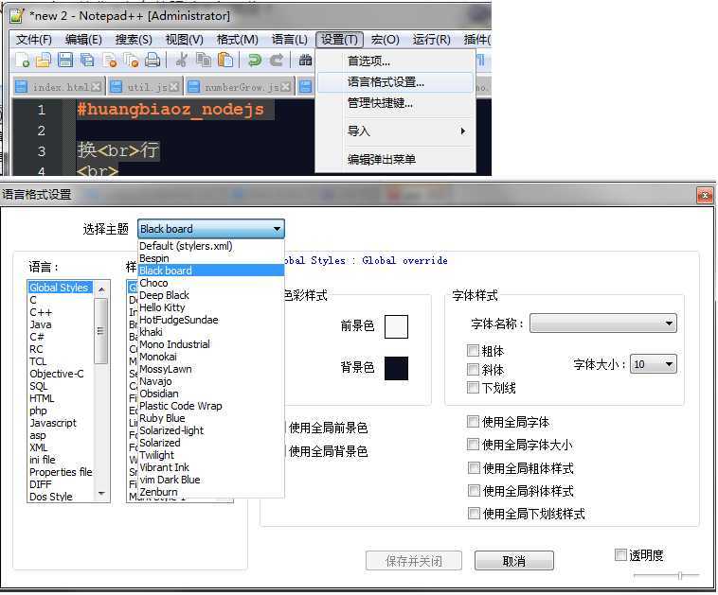
Task: Check 使用全局下划线样式 option
Action: click(474, 514)
